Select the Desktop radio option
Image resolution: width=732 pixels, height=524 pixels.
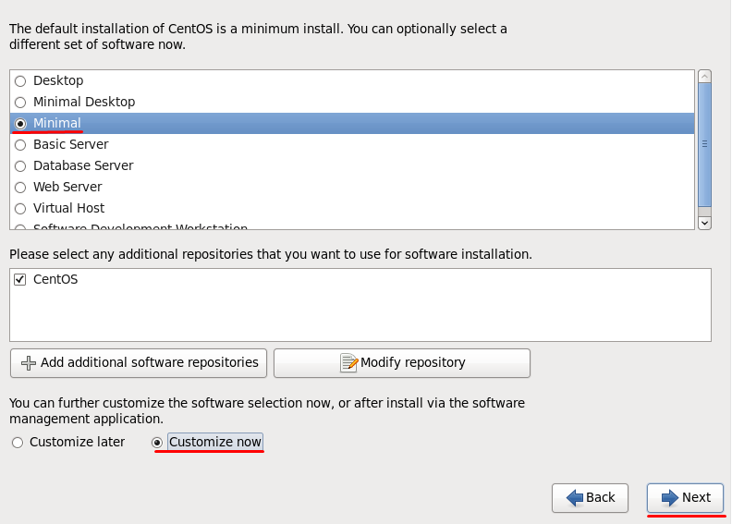[20, 81]
